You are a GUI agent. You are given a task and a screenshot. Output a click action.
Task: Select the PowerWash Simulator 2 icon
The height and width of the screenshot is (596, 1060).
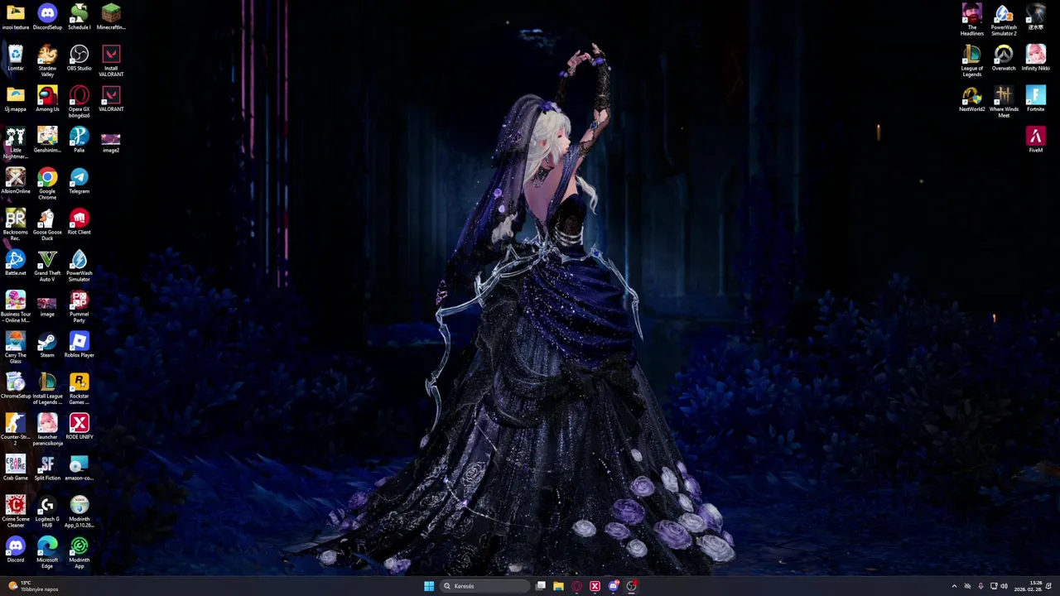(x=1004, y=20)
